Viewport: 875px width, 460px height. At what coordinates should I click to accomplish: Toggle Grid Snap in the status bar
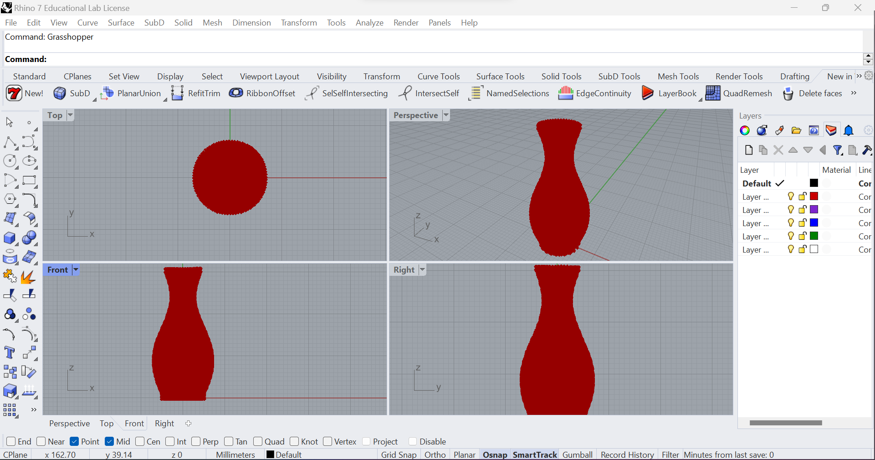pyautogui.click(x=398, y=454)
